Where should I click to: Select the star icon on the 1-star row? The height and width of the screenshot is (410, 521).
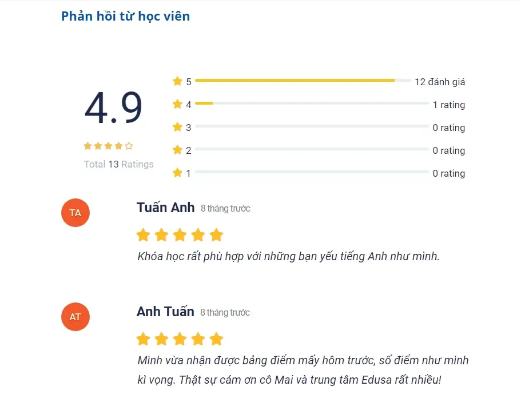(178, 173)
